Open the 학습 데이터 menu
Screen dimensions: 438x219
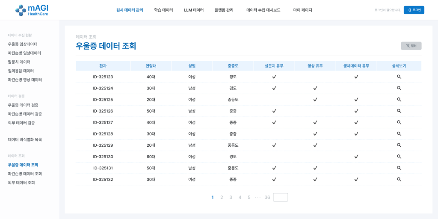click(163, 10)
